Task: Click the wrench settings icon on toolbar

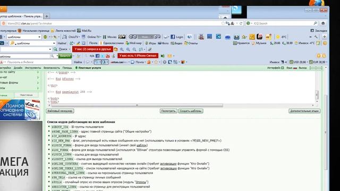Action: coord(316,37)
